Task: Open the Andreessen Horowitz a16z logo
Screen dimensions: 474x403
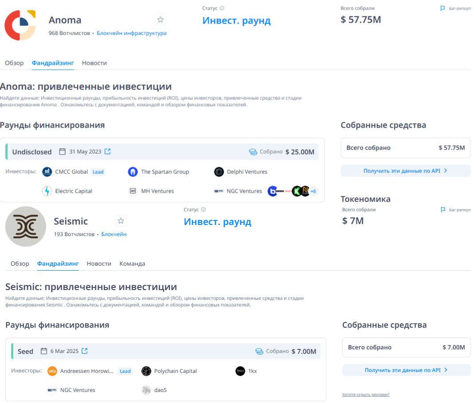Action: tap(52, 371)
